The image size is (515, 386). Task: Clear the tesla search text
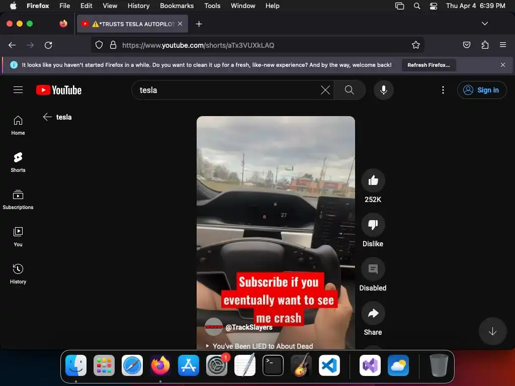(325, 90)
